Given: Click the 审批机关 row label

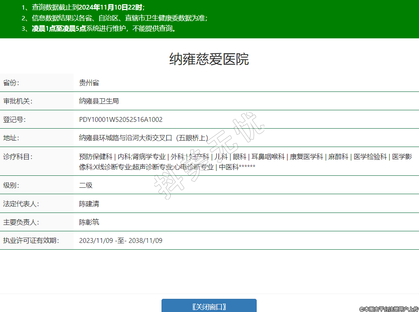Looking at the screenshot, I should tap(18, 101).
